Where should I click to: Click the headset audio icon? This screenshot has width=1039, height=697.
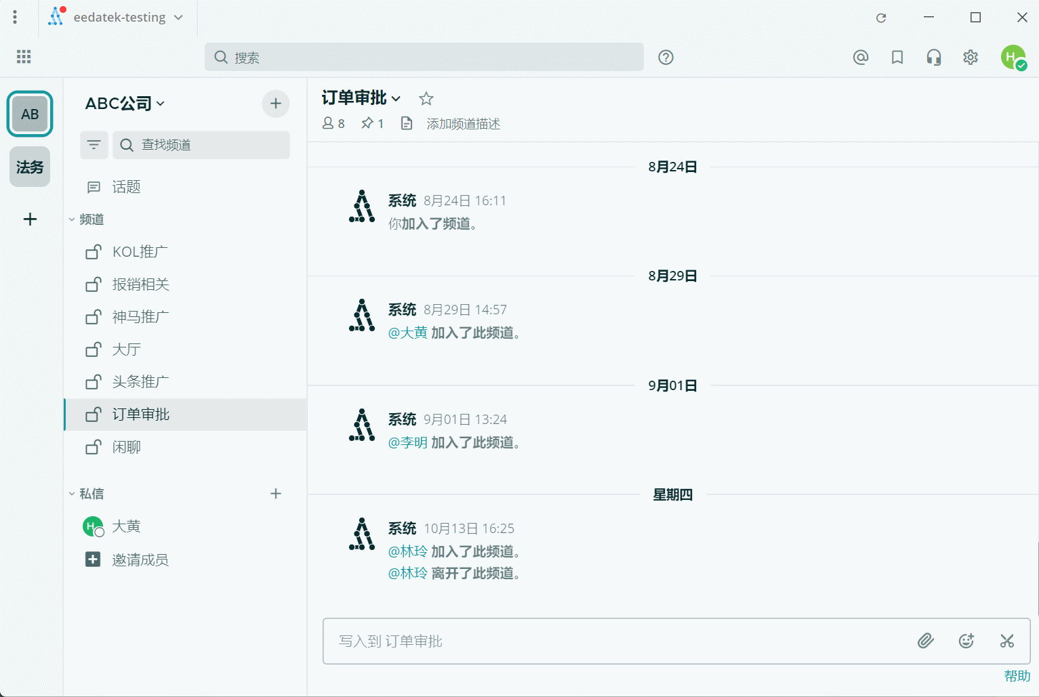pos(933,57)
